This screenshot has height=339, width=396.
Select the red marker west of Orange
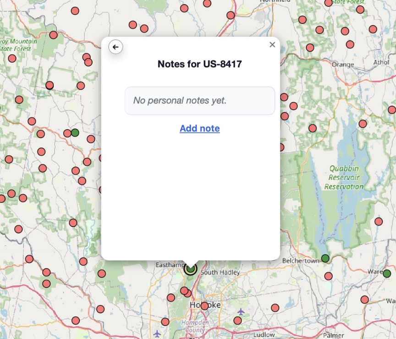[x=310, y=48]
